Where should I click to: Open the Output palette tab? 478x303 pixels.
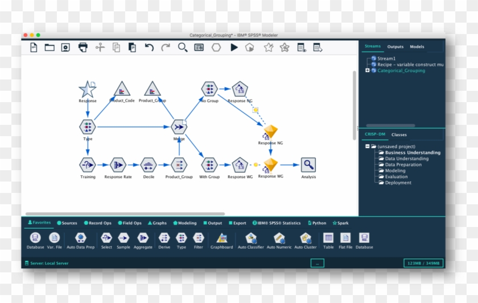[x=212, y=223]
